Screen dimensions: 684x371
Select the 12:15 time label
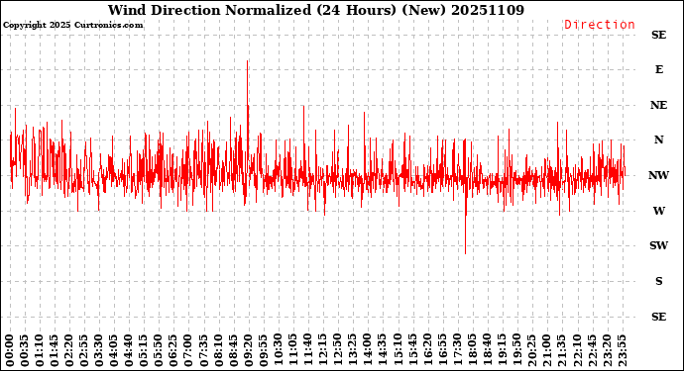(x=322, y=350)
